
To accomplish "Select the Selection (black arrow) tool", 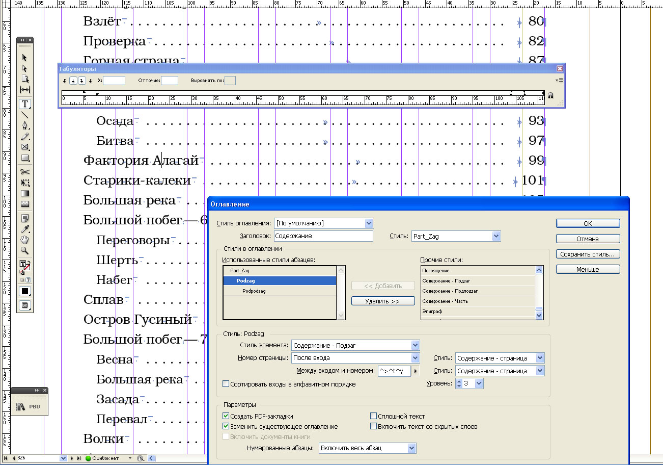I will [24, 58].
